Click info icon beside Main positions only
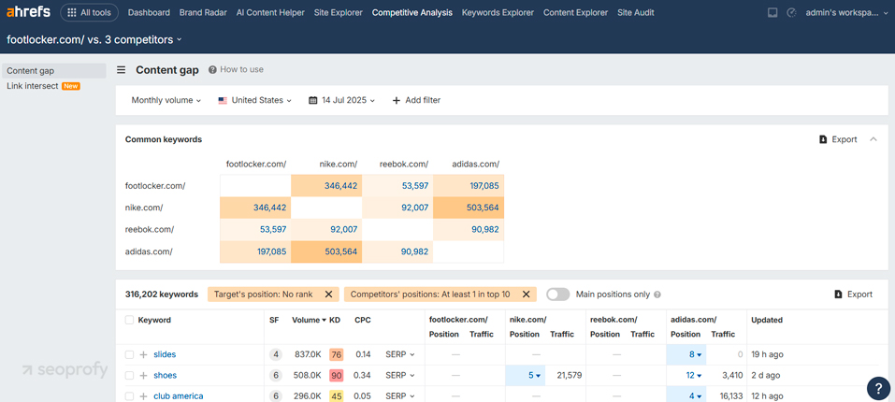The image size is (895, 402). click(657, 294)
